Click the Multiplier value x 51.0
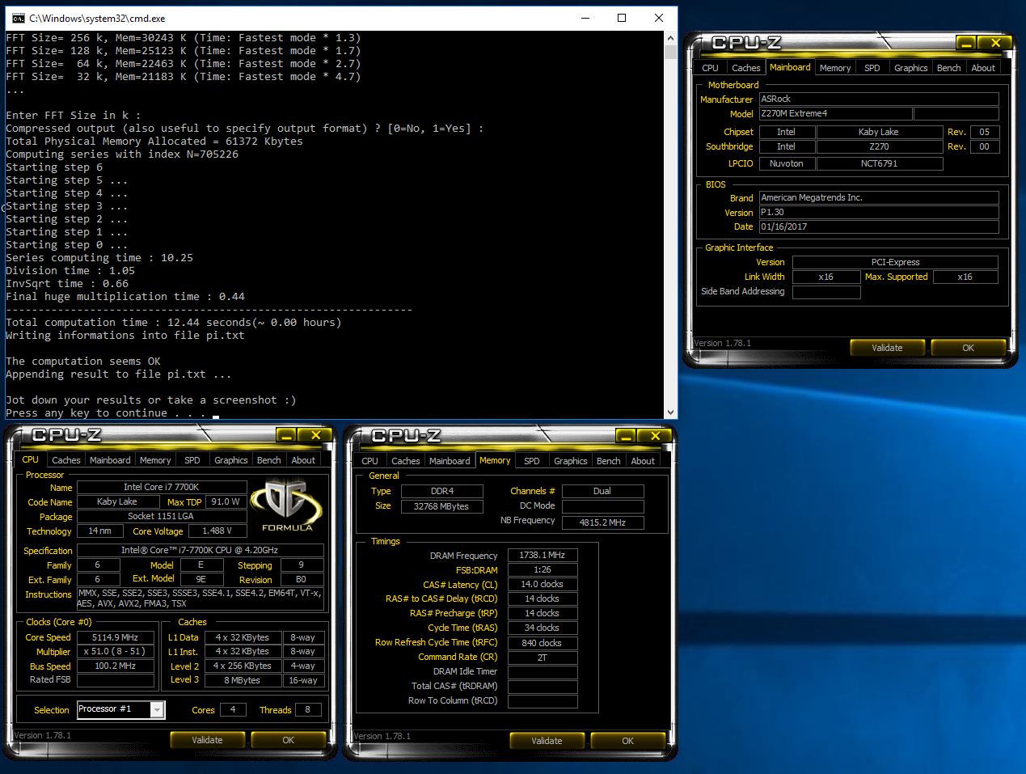 [115, 651]
